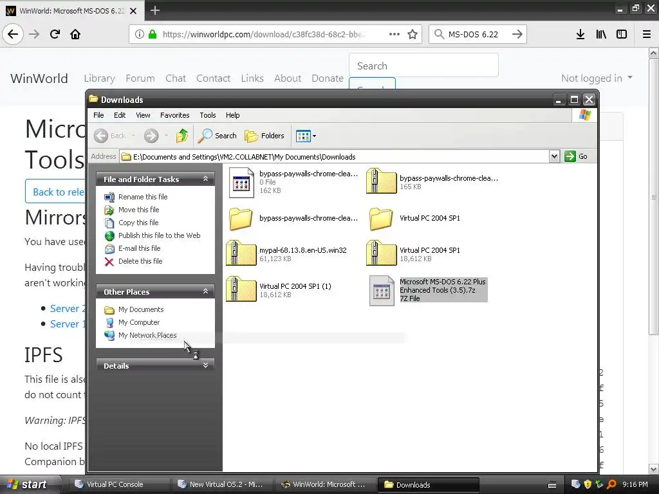This screenshot has height=494, width=659.
Task: Close the WinWorld browser tab
Action: coord(133,11)
